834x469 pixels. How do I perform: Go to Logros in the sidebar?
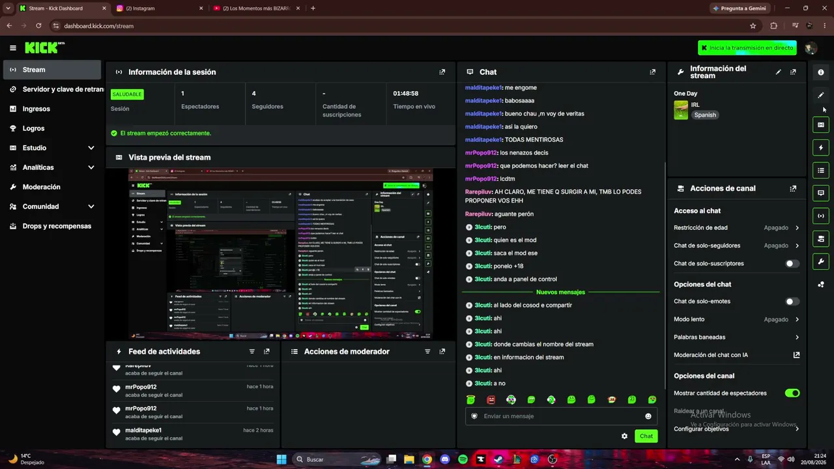(52, 128)
